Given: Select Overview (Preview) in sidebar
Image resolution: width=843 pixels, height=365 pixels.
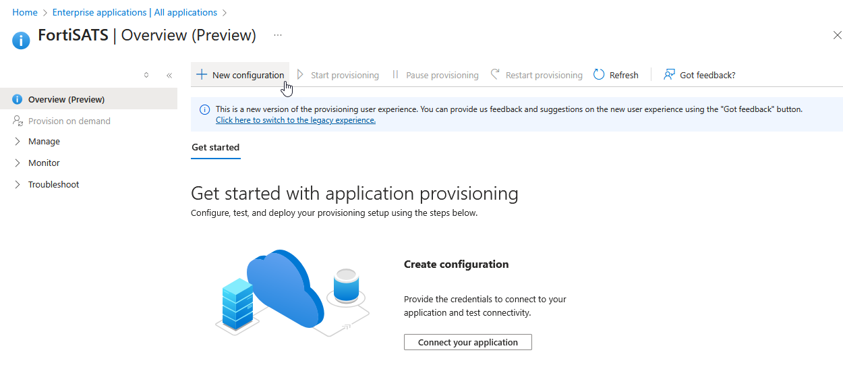Looking at the screenshot, I should (88, 99).
